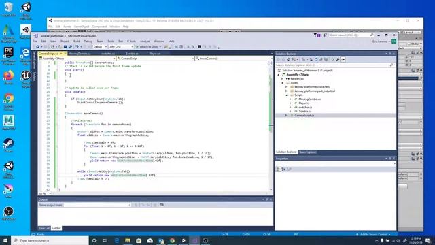The image size is (435, 245).
Task: Collapse the Assembly-CSharp project node
Action: [279, 75]
